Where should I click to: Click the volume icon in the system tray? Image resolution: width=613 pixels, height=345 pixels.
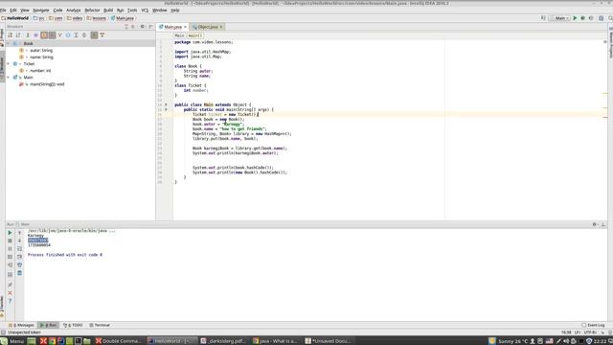click(x=566, y=341)
